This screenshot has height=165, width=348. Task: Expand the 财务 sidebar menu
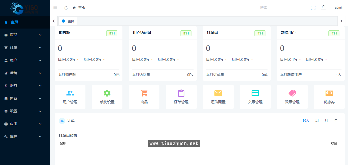pos(25,86)
